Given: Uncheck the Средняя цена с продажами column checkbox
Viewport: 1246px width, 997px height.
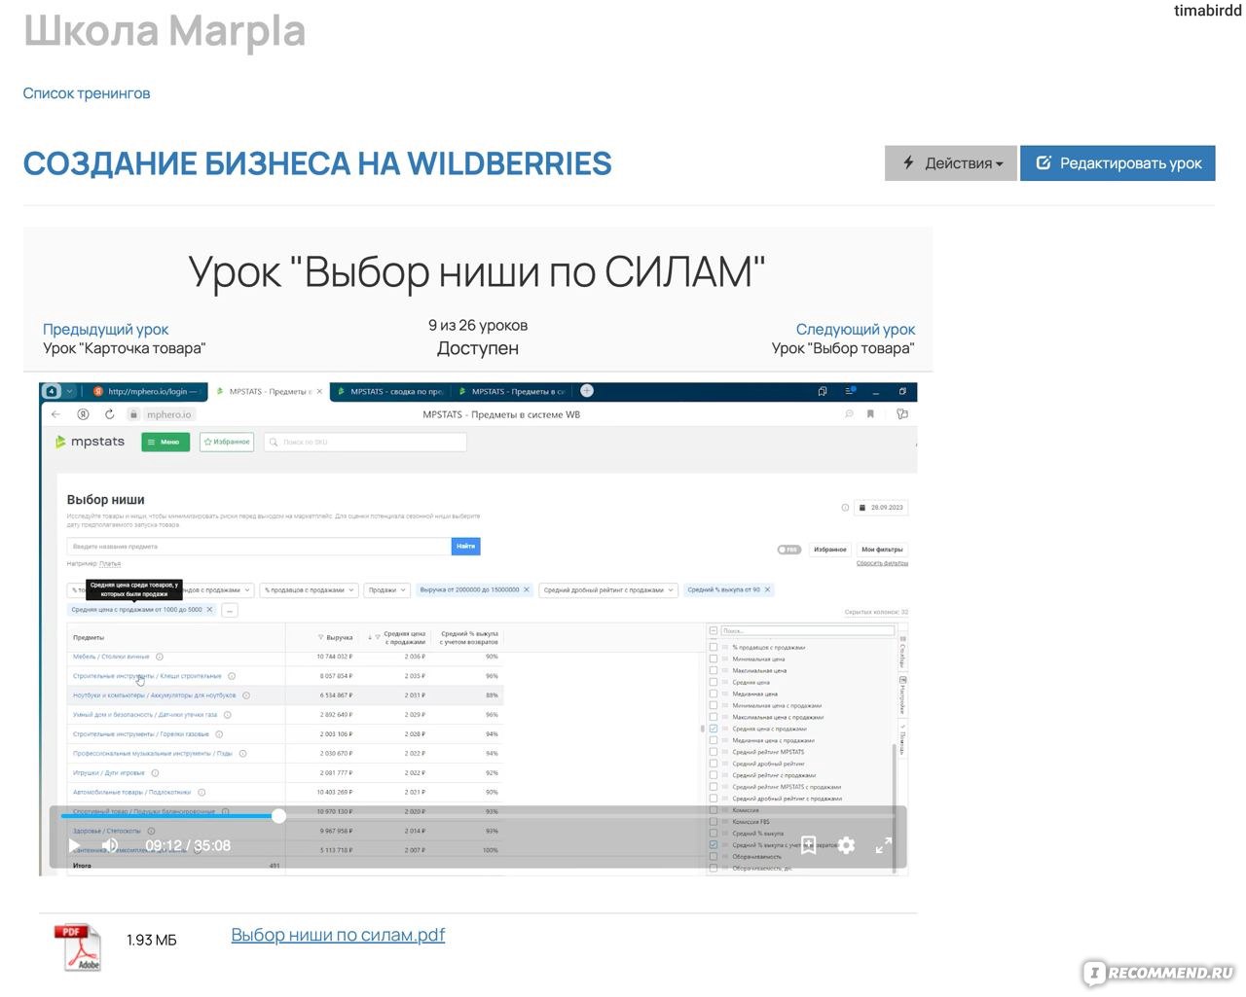Looking at the screenshot, I should [x=714, y=729].
